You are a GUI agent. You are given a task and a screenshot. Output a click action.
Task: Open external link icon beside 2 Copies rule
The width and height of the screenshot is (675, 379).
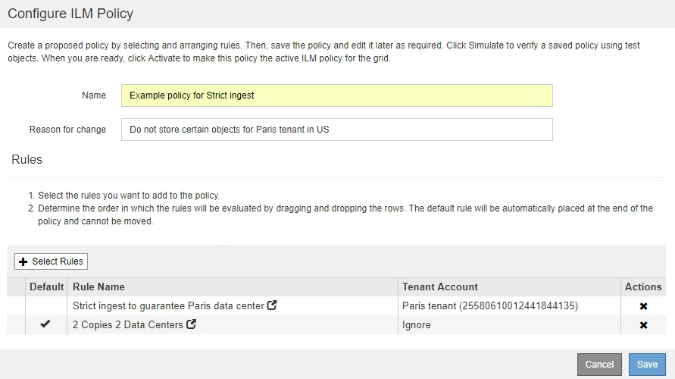tap(191, 324)
